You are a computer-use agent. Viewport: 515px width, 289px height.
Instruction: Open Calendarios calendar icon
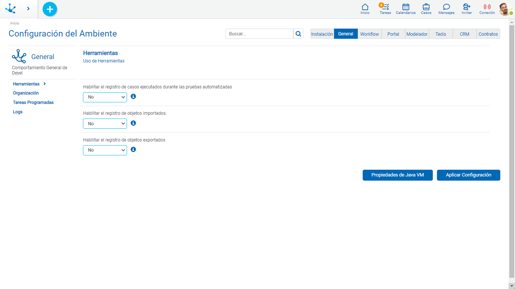coord(406,9)
